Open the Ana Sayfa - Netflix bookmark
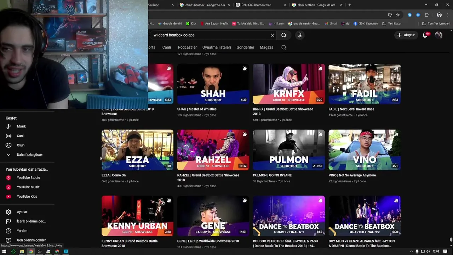 tap(214, 24)
